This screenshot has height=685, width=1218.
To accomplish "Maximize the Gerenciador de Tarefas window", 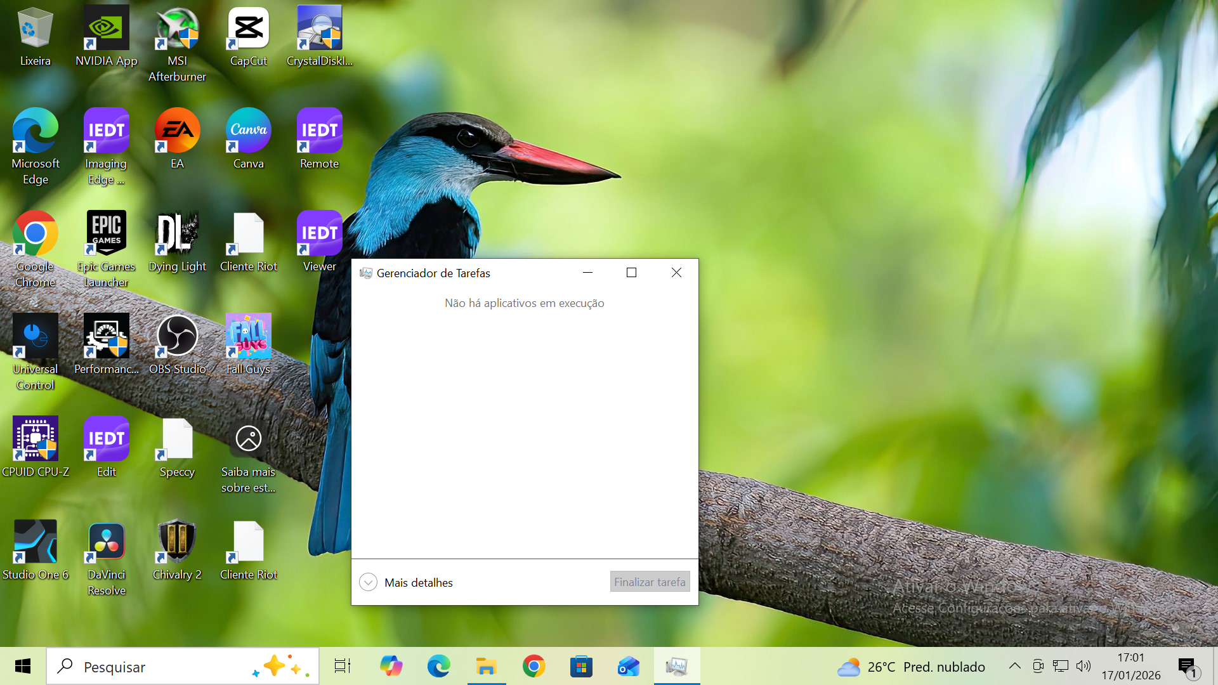I will [x=631, y=273].
